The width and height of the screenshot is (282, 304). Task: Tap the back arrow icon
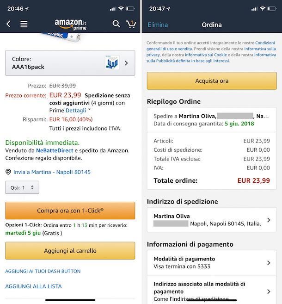click(8, 24)
